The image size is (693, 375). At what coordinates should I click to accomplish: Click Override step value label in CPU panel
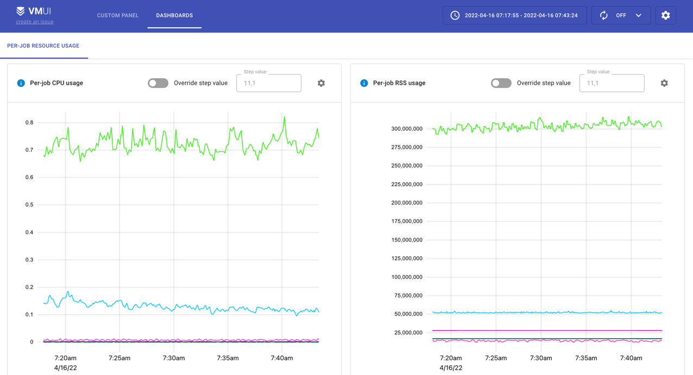[x=200, y=83]
